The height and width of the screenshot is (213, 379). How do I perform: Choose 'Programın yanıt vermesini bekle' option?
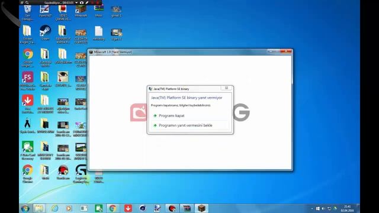(190, 125)
